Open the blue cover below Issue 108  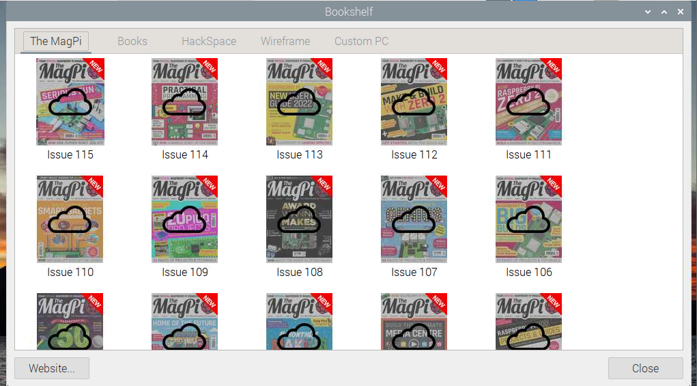[299, 321]
